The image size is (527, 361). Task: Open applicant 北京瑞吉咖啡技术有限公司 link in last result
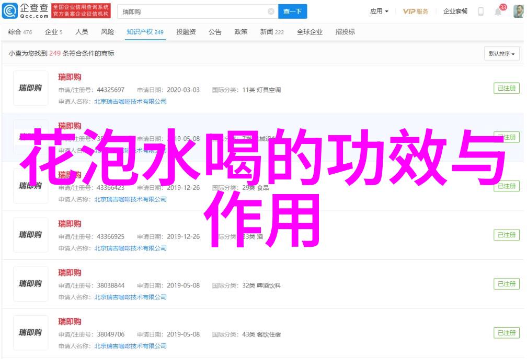click(130, 346)
